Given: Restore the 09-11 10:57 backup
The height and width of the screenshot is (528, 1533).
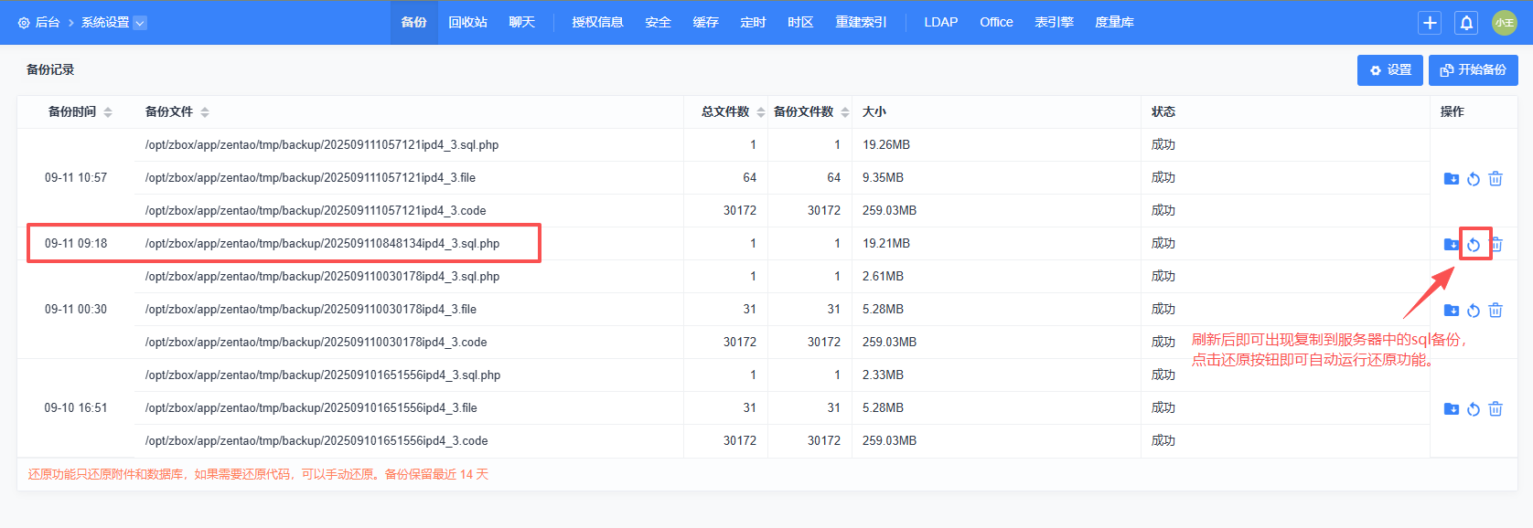Looking at the screenshot, I should (1474, 178).
